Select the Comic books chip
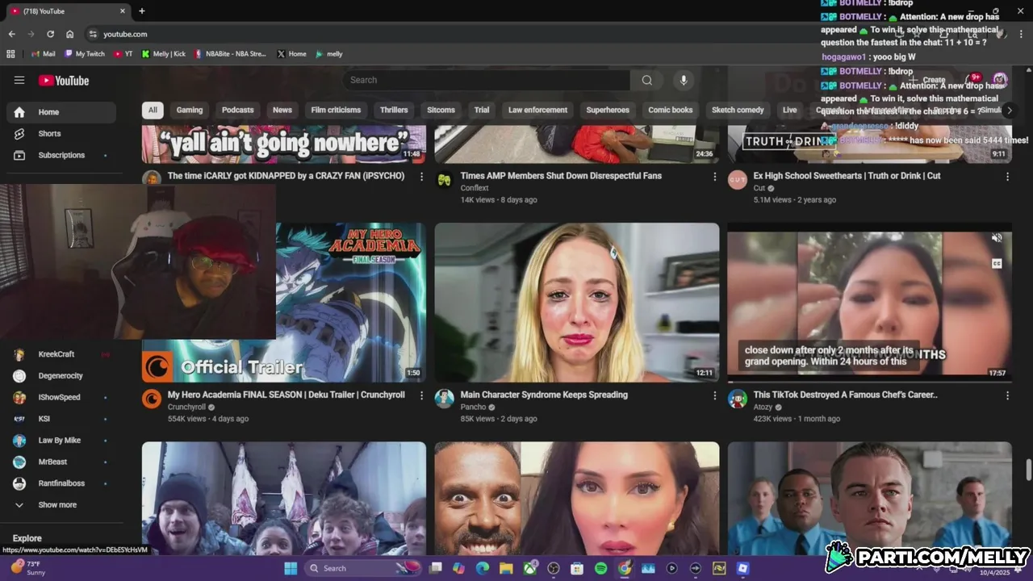 [671, 110]
